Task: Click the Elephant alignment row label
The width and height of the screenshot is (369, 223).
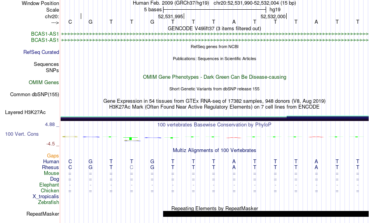Action: pos(49,185)
